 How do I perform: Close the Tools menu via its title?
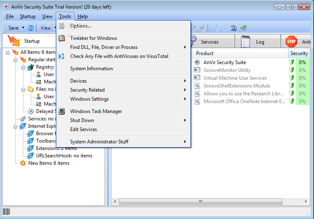[65, 16]
